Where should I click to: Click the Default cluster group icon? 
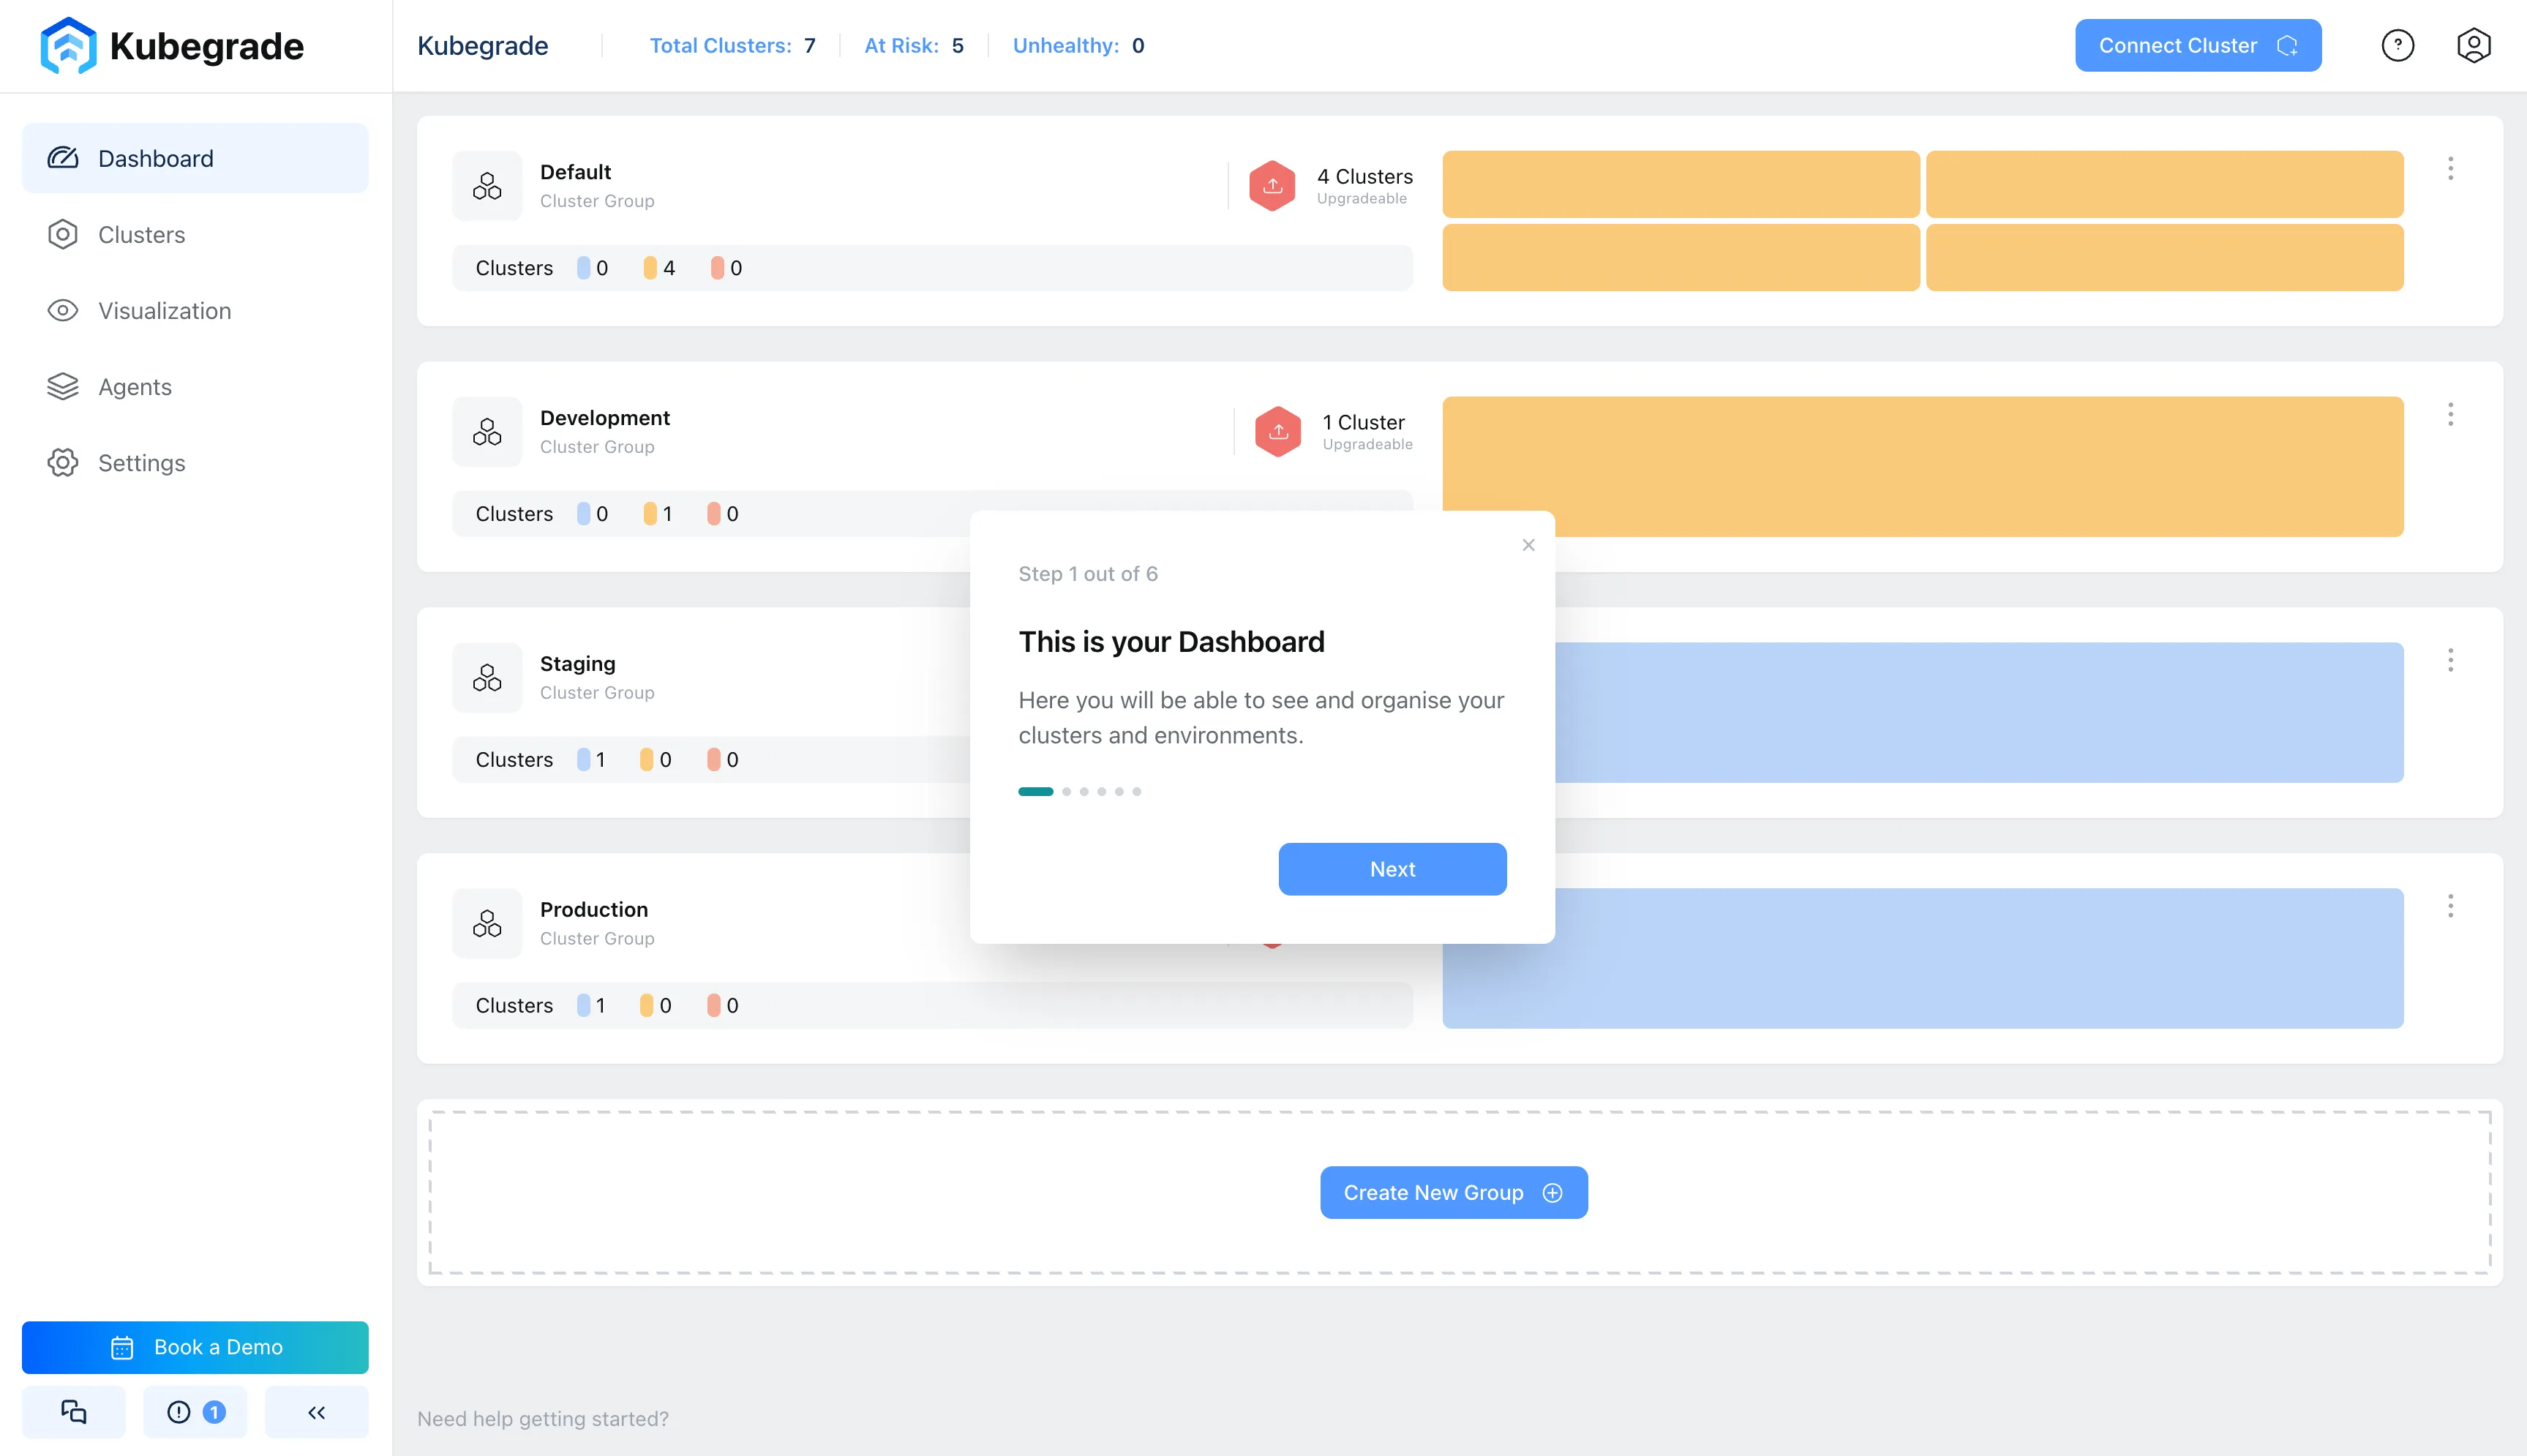coord(487,186)
